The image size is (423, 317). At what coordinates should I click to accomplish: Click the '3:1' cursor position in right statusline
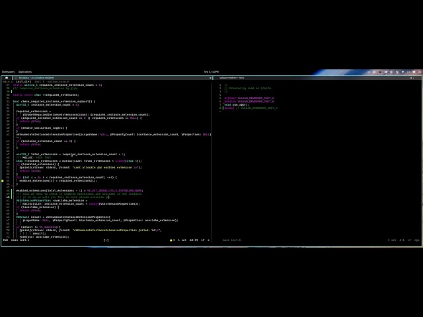[402, 240]
